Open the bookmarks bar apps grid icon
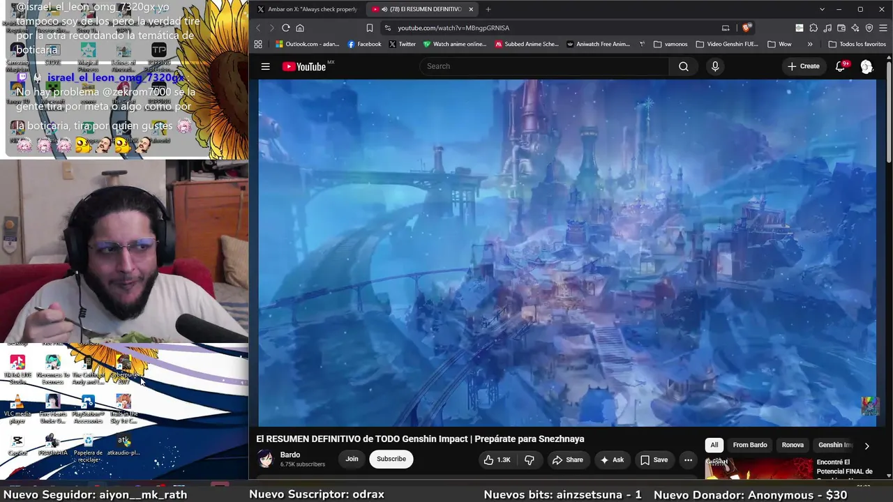Viewport: 893px width, 502px height. (258, 44)
